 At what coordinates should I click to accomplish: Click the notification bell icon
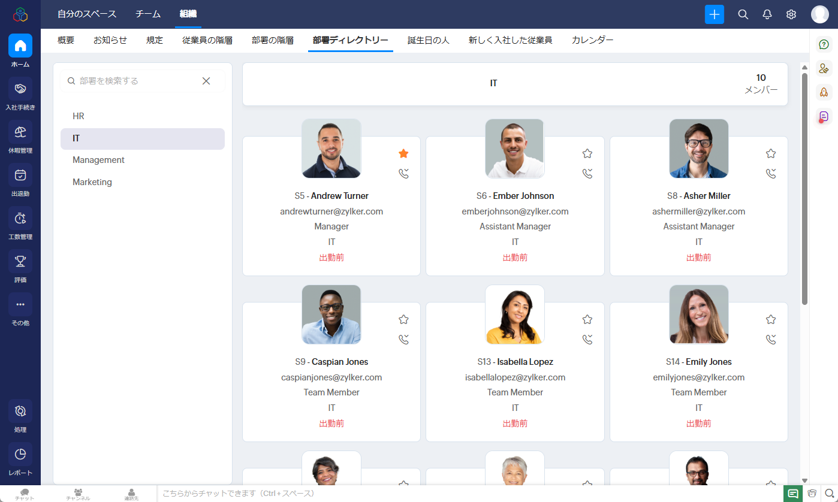click(x=767, y=14)
